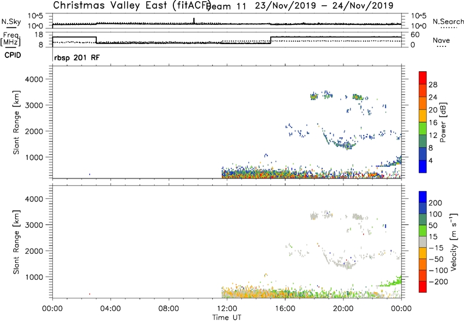Click the 'Slant Range [km]' label of the Velocity panel
Screen dimensions: 464x321
click(x=17, y=242)
